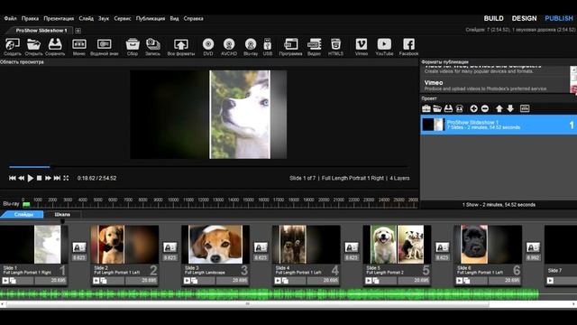Click the Сбор (collect files) icon
577x325 pixels.
133,44
